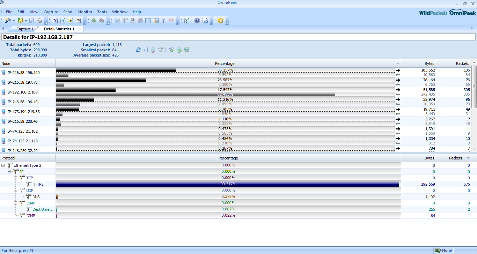Collapse the Ethernet Type 2 tree node
Screen dimensions: 477x254
click(x=3, y=165)
